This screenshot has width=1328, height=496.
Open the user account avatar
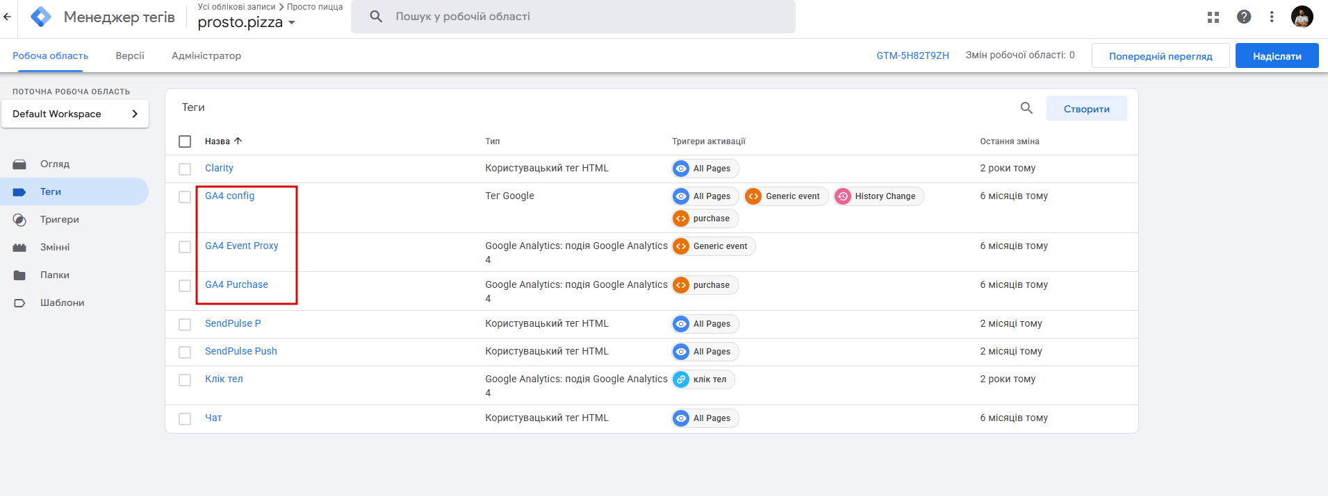(1302, 17)
